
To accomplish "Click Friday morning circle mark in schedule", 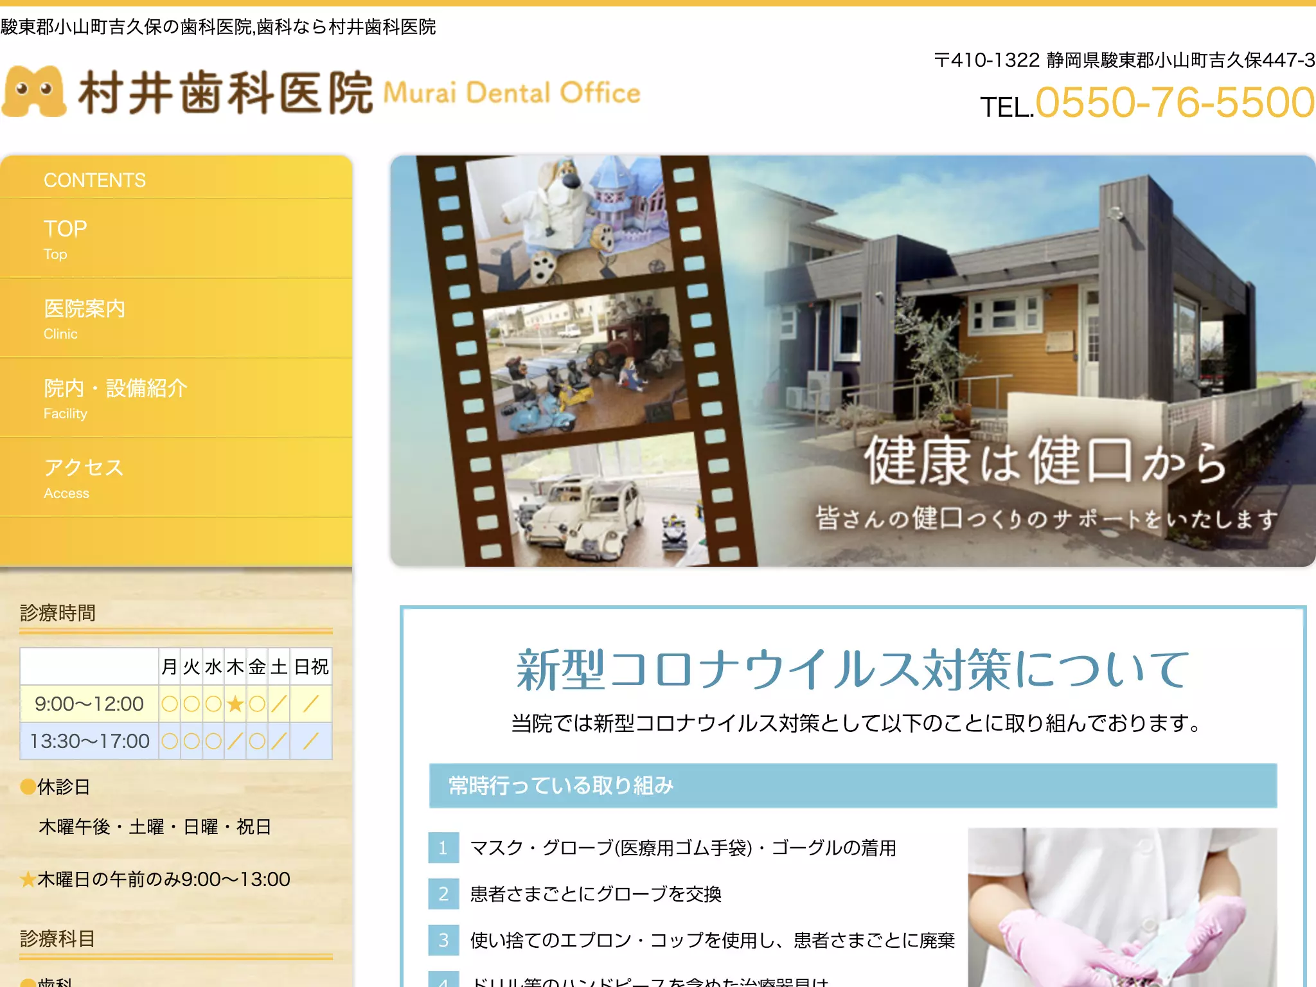I will click(257, 704).
